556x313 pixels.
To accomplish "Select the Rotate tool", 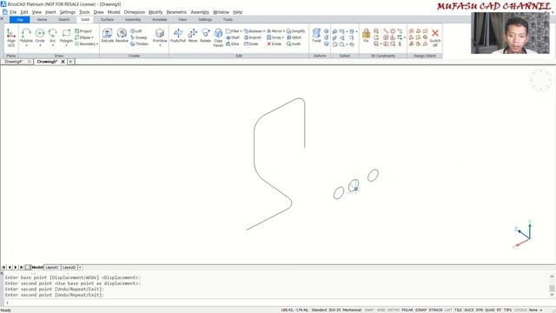I will pyautogui.click(x=205, y=36).
